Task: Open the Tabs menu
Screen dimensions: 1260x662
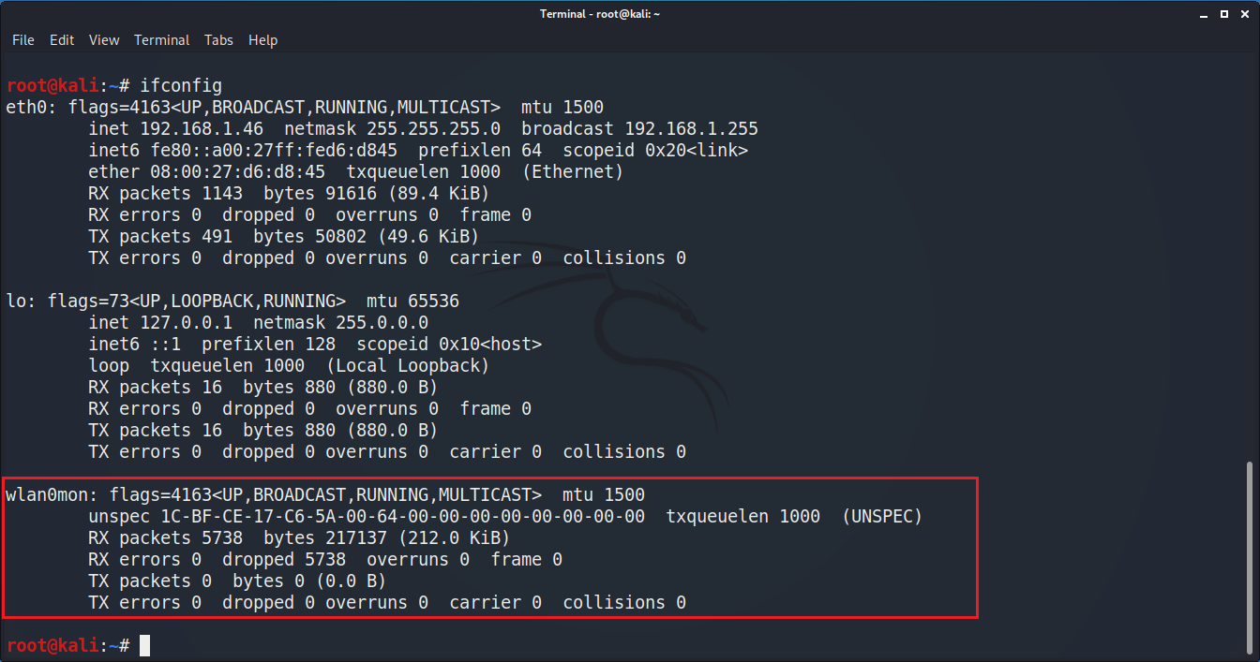Action: pos(218,40)
